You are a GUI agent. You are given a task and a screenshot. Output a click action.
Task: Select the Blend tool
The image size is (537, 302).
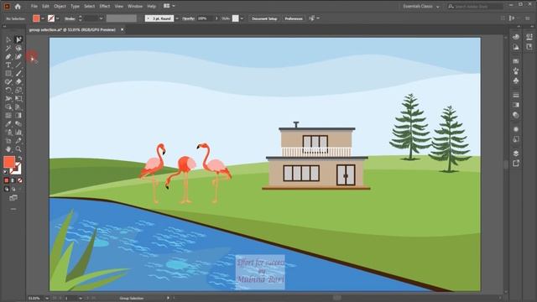tap(18, 123)
